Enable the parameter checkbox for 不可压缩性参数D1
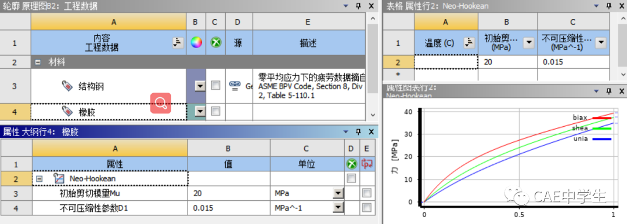627x224 pixels. tap(367, 208)
